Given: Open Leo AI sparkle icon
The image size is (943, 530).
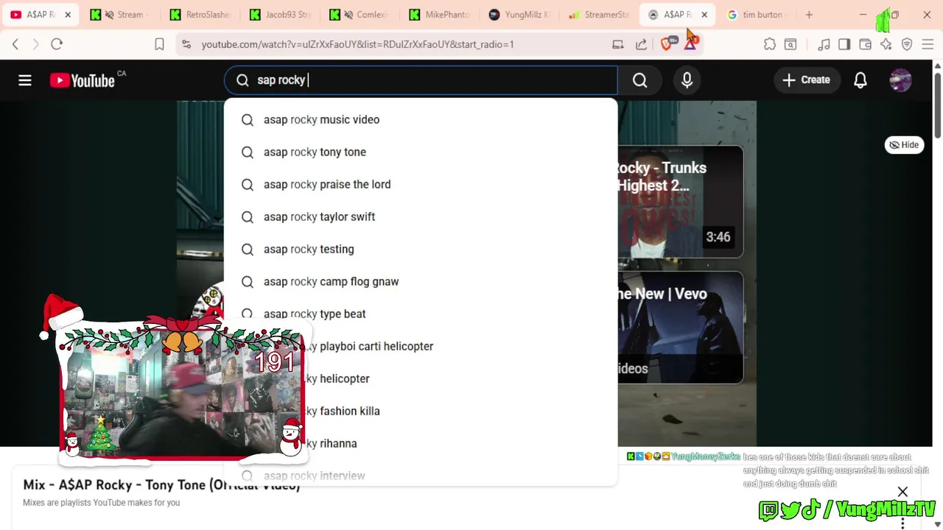Looking at the screenshot, I should (886, 44).
